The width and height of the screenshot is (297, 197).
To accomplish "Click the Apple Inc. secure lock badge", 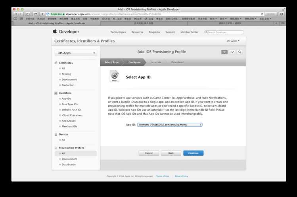I will [57, 14].
